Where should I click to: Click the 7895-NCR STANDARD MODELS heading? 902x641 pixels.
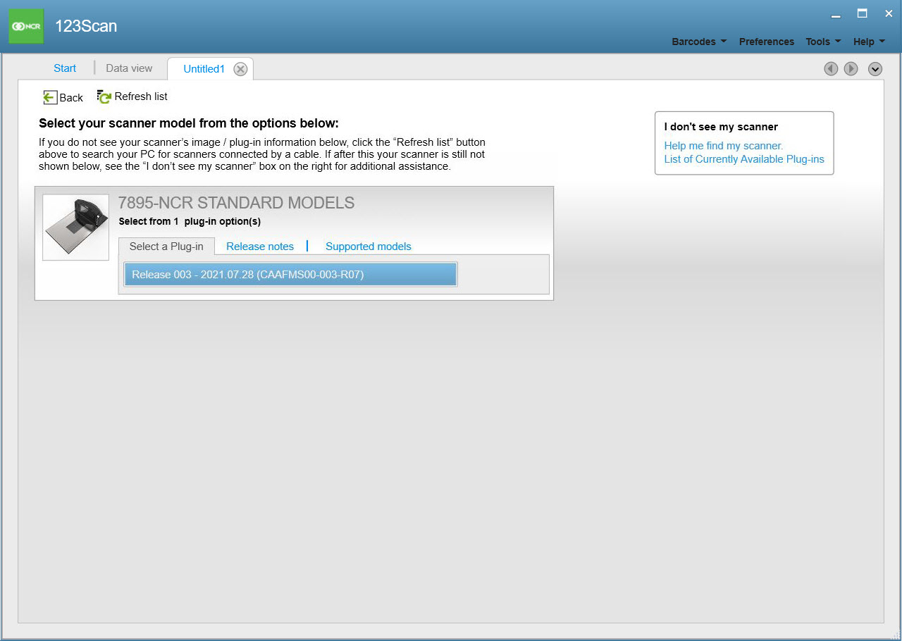coord(237,203)
